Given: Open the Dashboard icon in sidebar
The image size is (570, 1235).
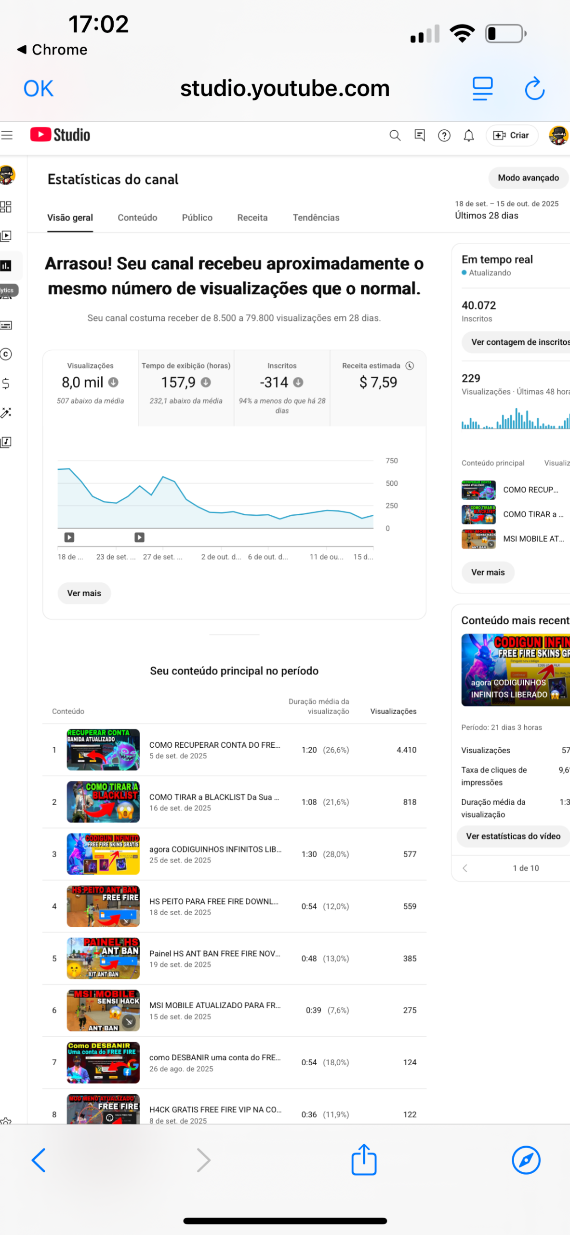Looking at the screenshot, I should (x=6, y=207).
